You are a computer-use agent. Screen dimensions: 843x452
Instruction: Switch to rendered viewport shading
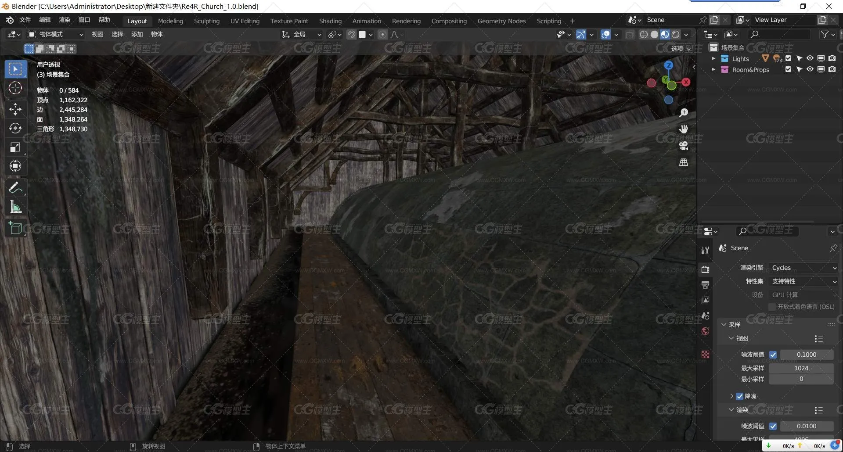click(x=676, y=35)
